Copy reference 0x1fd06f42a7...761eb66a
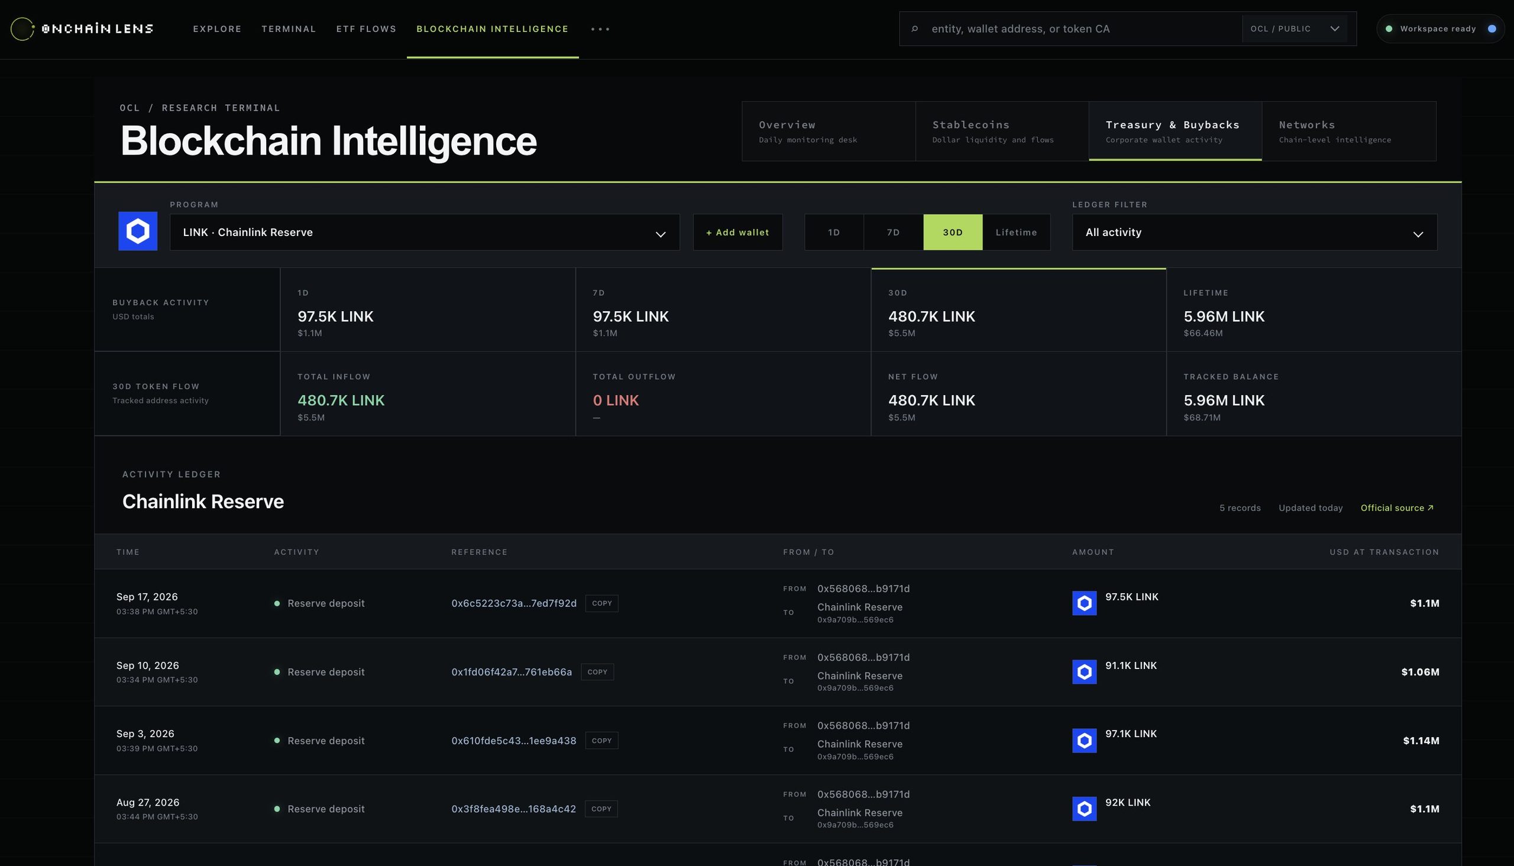Viewport: 1514px width, 866px height. (597, 671)
